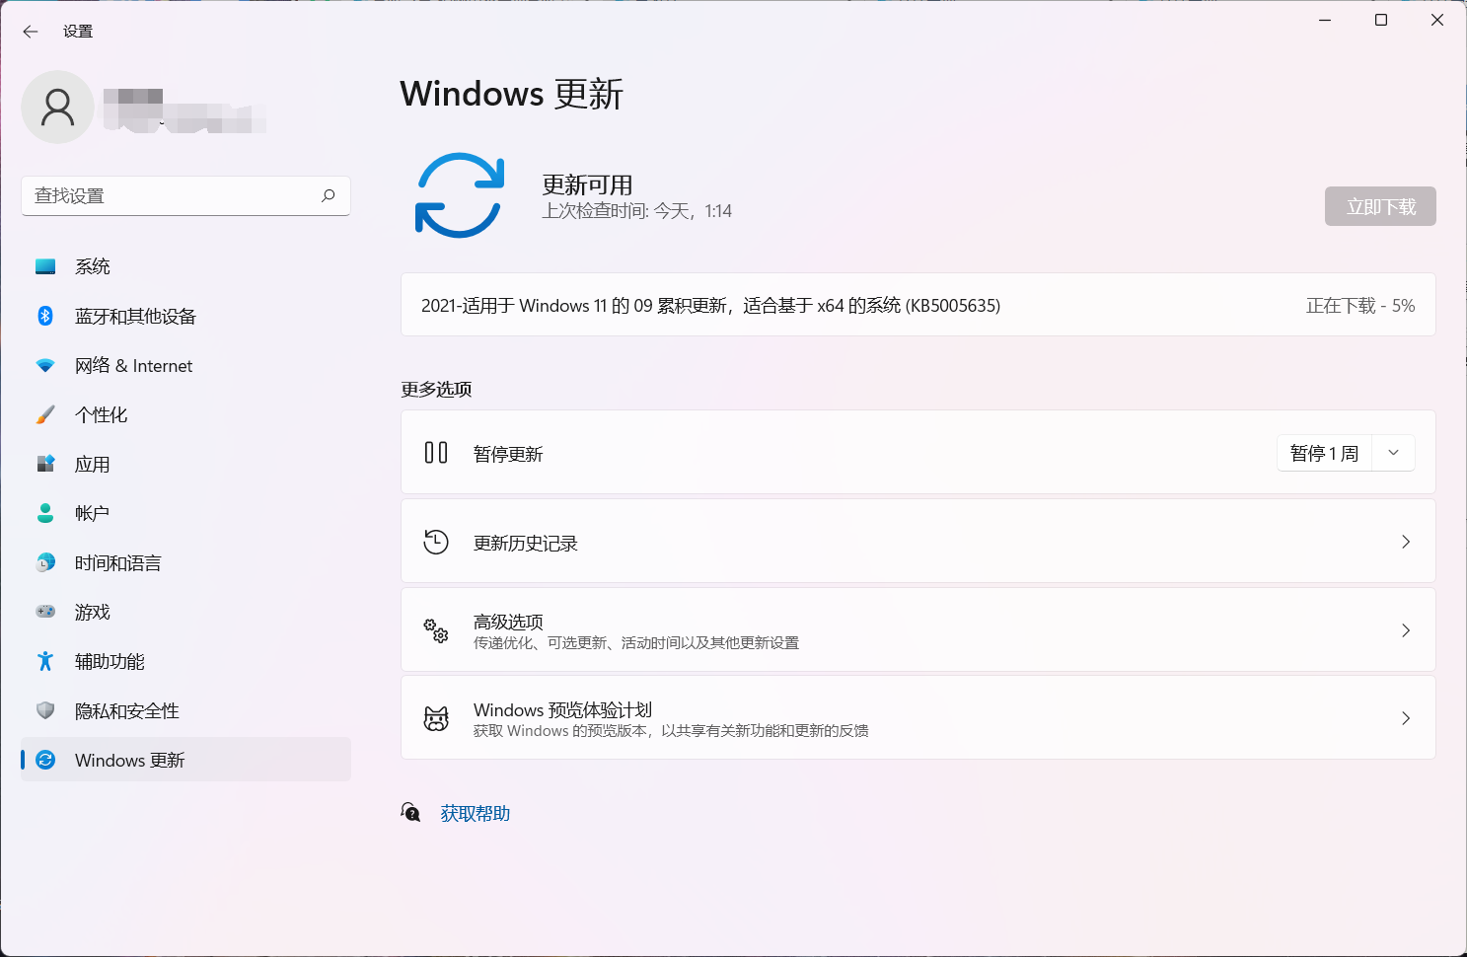Open 个性化 settings
This screenshot has height=957, width=1467.
coord(185,414)
